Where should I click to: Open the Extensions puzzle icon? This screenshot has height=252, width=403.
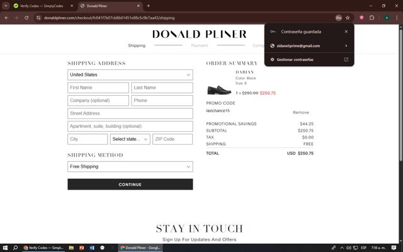(372, 18)
